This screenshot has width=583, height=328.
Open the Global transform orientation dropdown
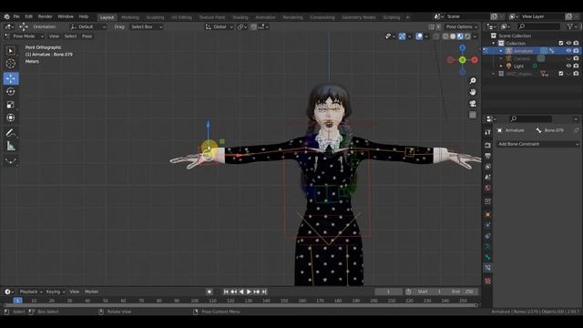click(220, 26)
